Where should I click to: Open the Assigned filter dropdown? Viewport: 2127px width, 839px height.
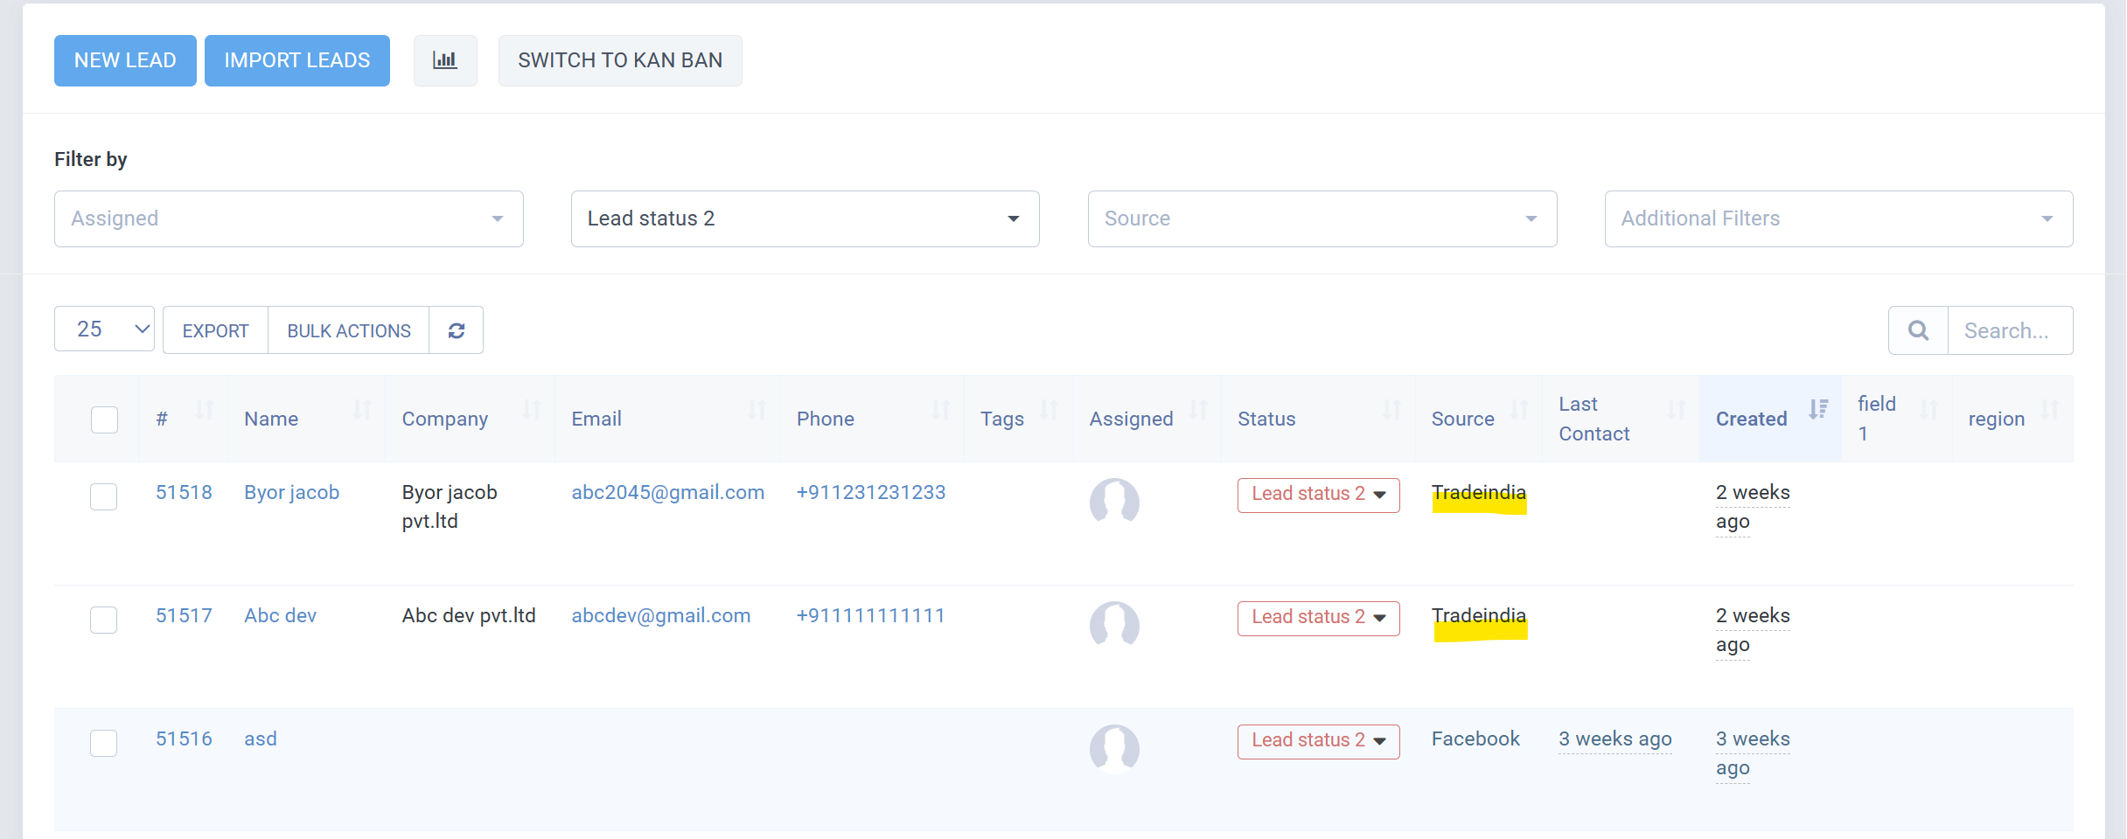click(x=289, y=218)
